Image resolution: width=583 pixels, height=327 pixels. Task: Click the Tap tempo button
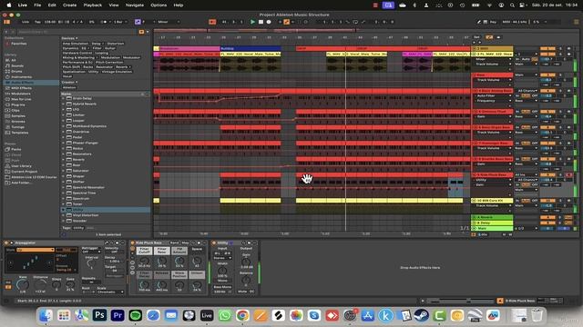click(37, 22)
